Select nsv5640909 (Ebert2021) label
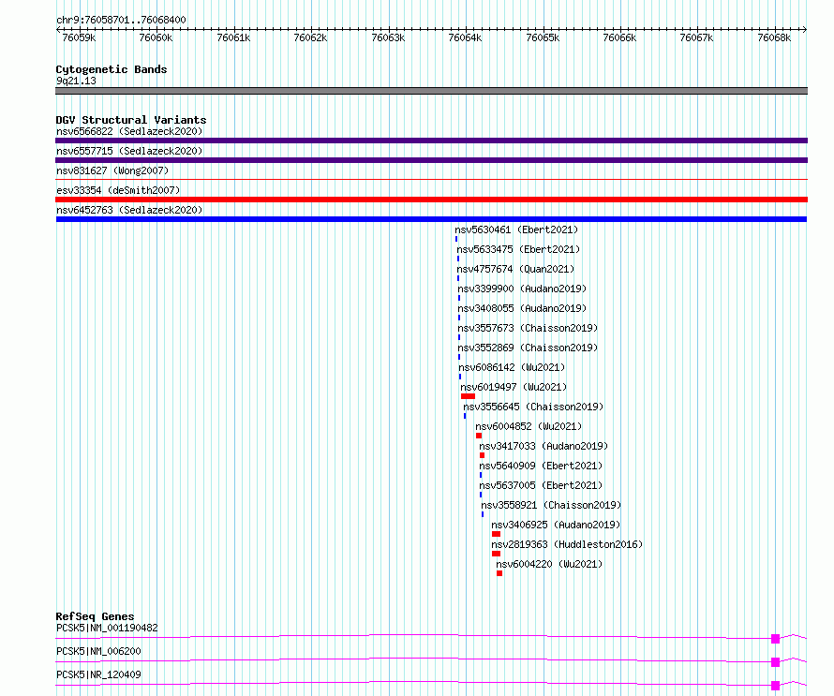834x696 pixels. tap(541, 466)
